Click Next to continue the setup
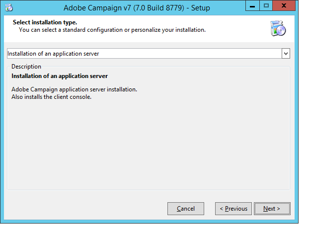The image size is (309, 233). [x=272, y=209]
